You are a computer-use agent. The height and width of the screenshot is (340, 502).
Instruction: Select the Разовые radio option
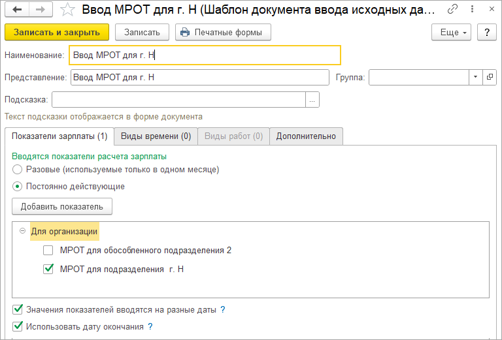[17, 170]
